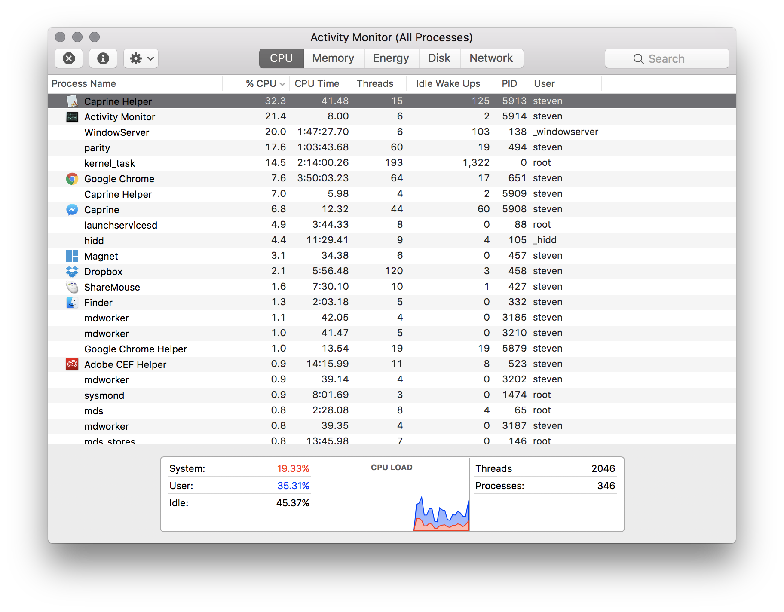The width and height of the screenshot is (784, 612).
Task: Select the kernel_task process row
Action: [x=258, y=163]
